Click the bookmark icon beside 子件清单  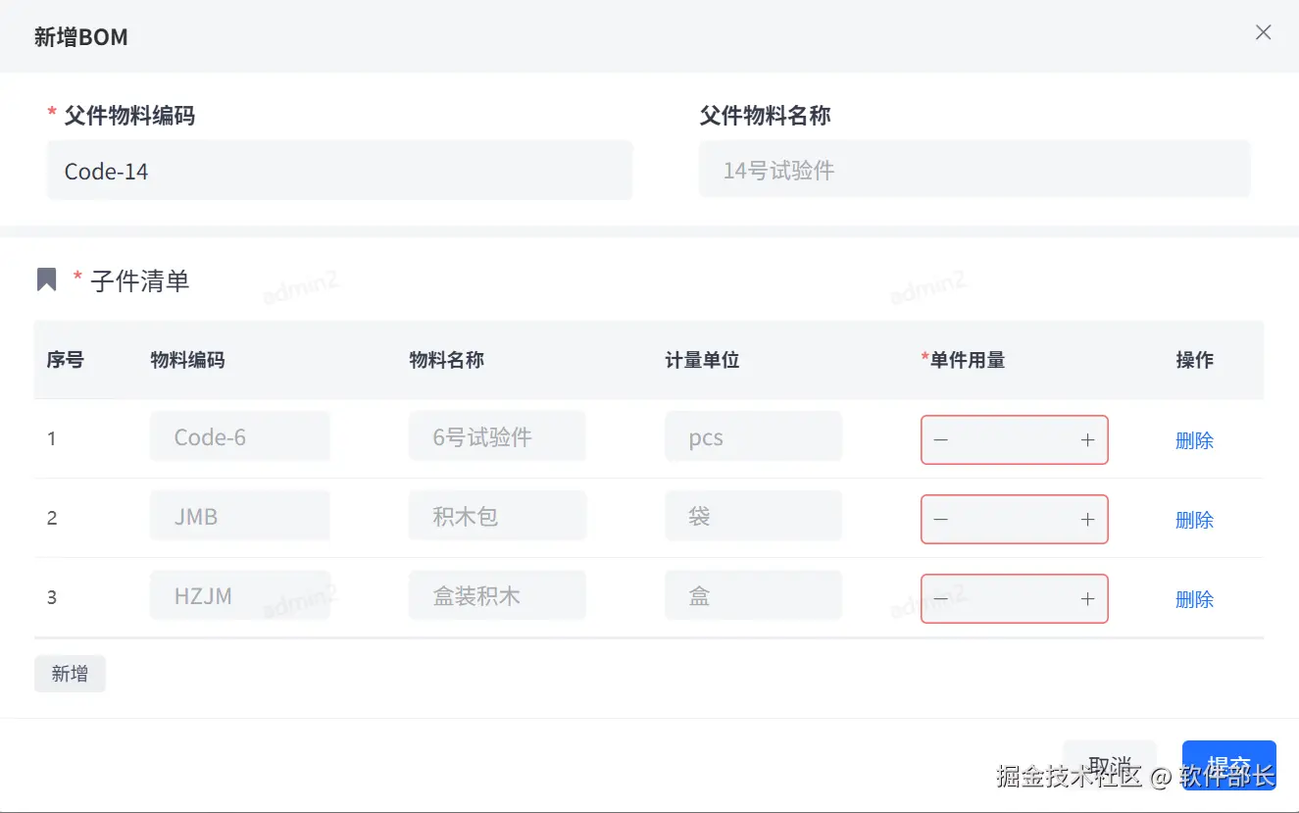46,280
